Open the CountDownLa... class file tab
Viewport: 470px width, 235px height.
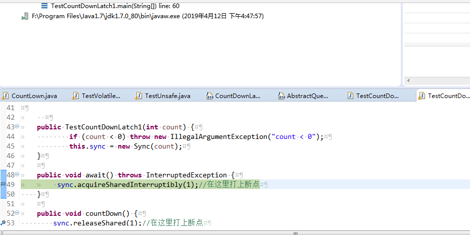coord(233,96)
